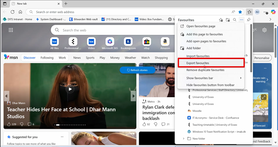
Task: Search favourites using the magnifier icon
Action: click(234, 20)
